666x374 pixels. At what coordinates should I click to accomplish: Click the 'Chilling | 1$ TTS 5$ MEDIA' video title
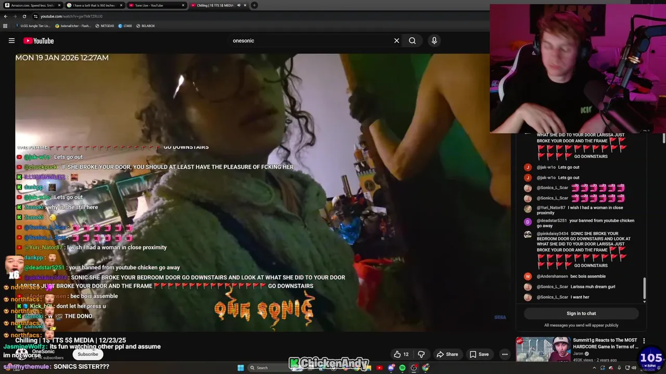tap(71, 340)
